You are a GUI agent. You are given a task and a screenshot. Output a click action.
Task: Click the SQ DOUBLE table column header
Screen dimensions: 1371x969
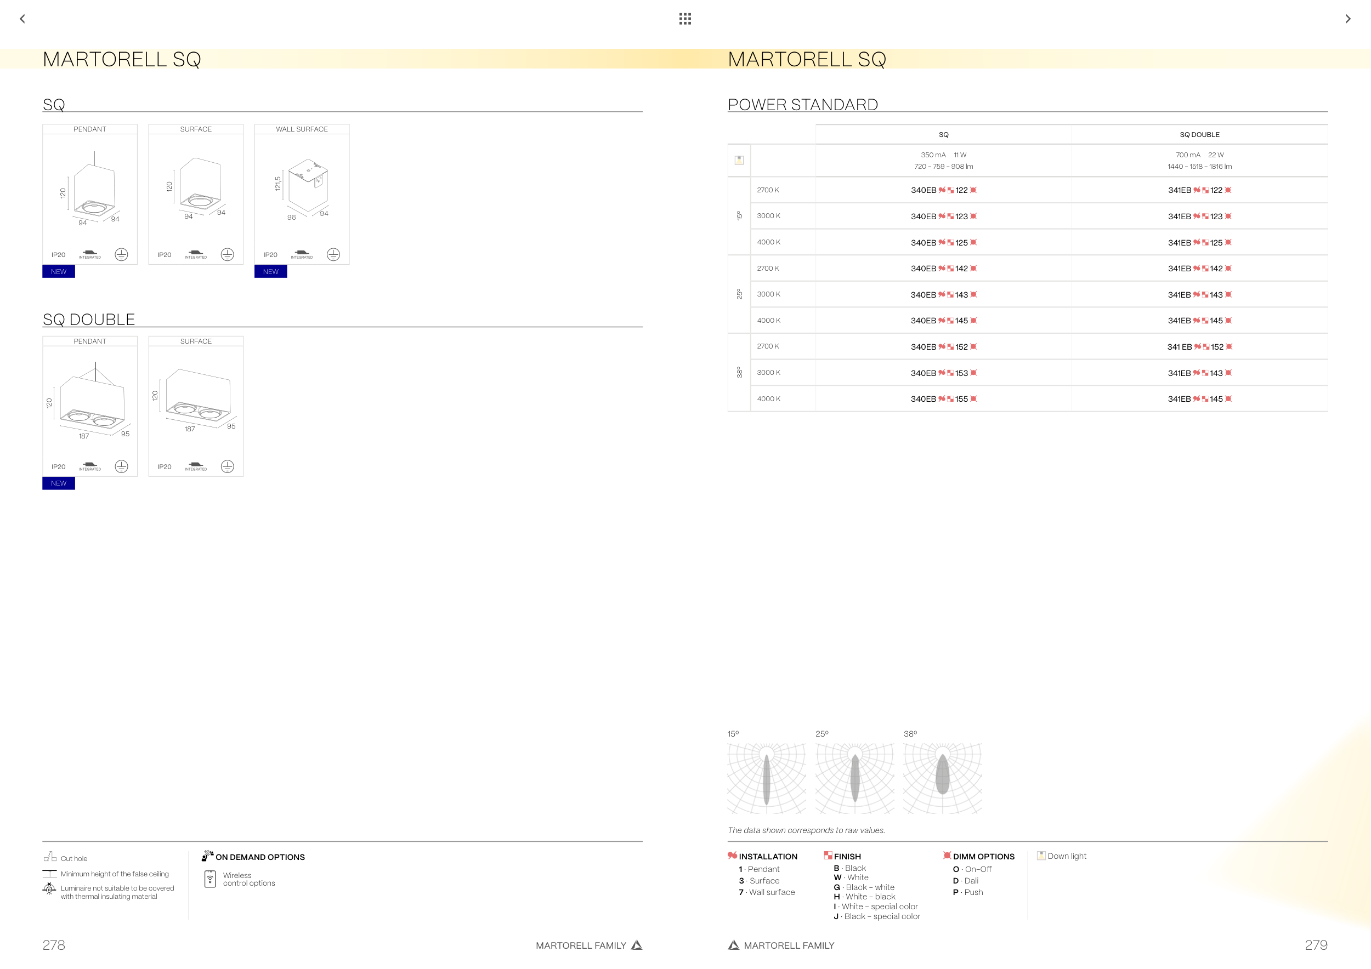(1199, 135)
